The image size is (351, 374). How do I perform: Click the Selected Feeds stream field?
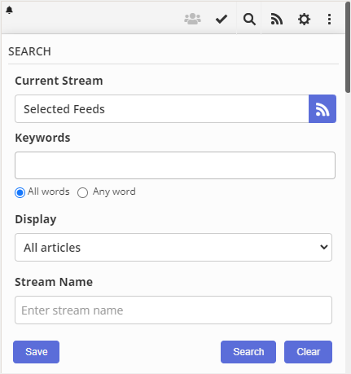pos(162,109)
